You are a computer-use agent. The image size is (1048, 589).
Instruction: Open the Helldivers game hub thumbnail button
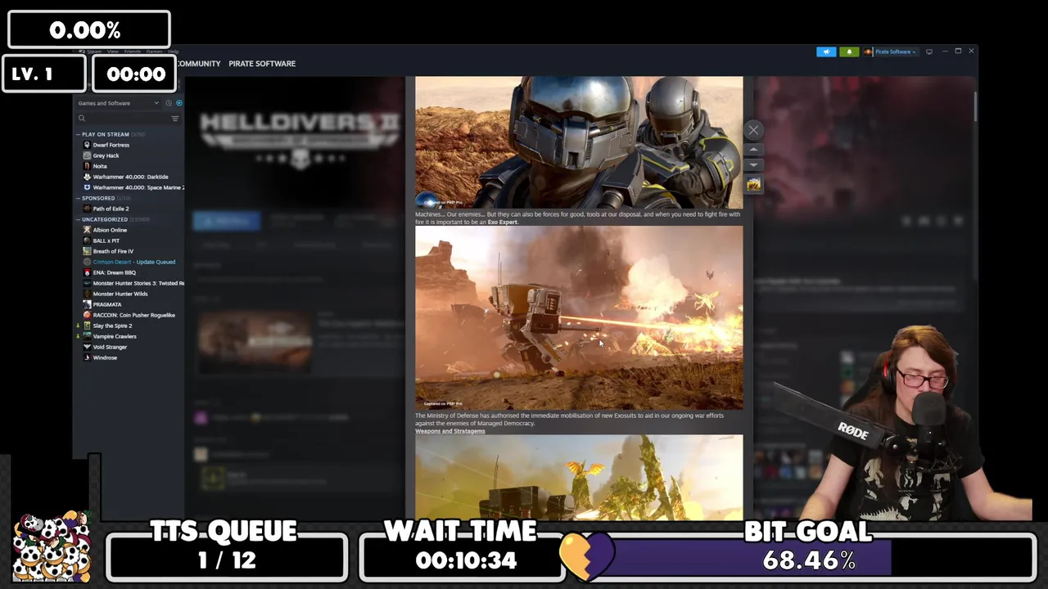(x=753, y=185)
